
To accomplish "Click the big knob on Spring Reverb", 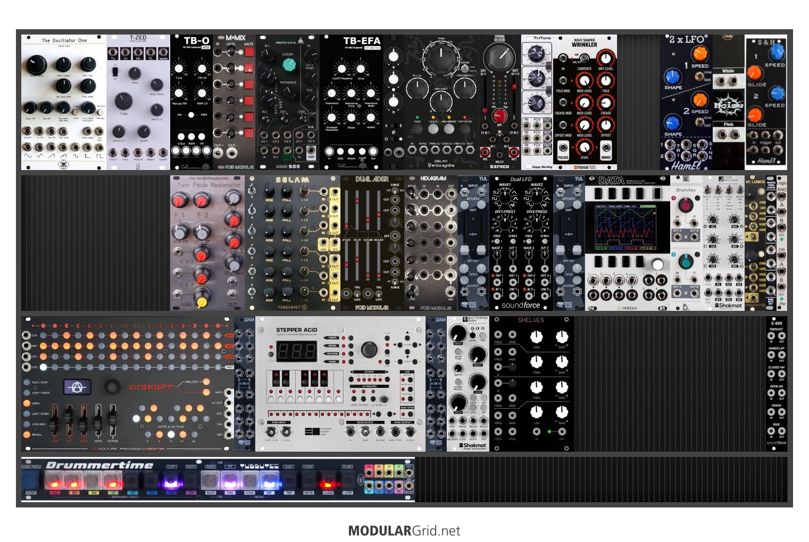I will tap(499, 57).
